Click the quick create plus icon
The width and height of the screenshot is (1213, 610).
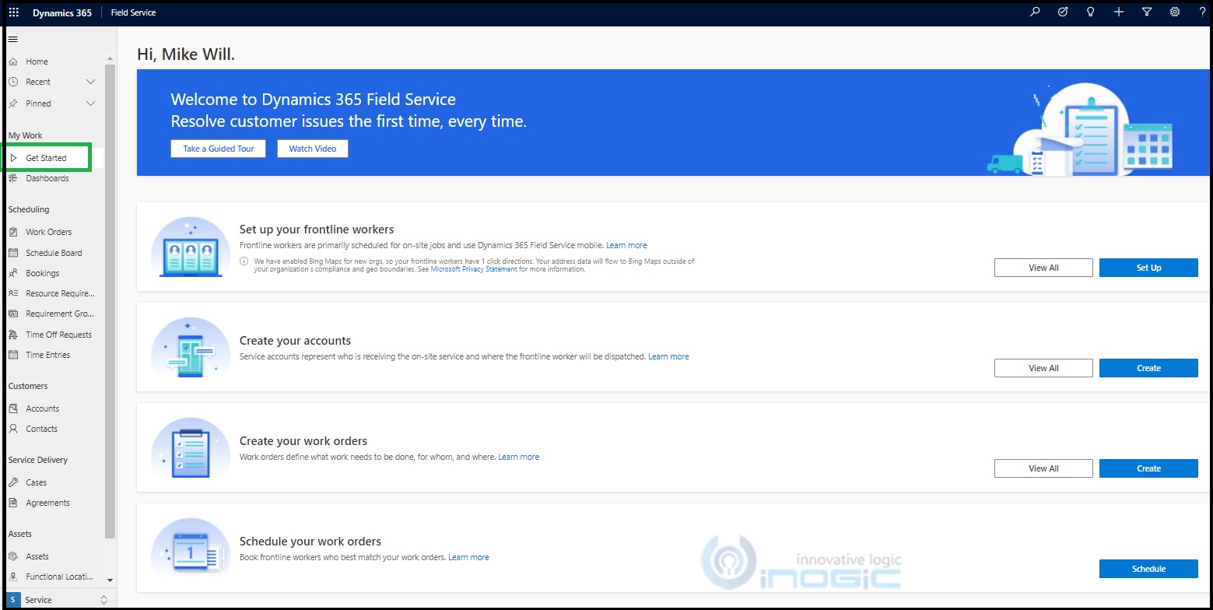coord(1119,12)
